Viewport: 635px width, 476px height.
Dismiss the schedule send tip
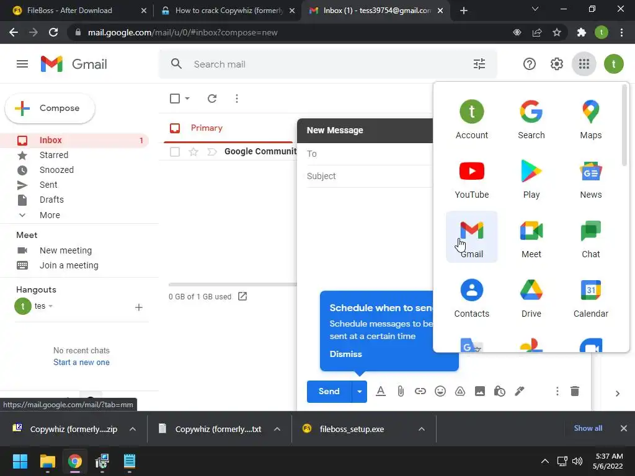[x=345, y=354]
